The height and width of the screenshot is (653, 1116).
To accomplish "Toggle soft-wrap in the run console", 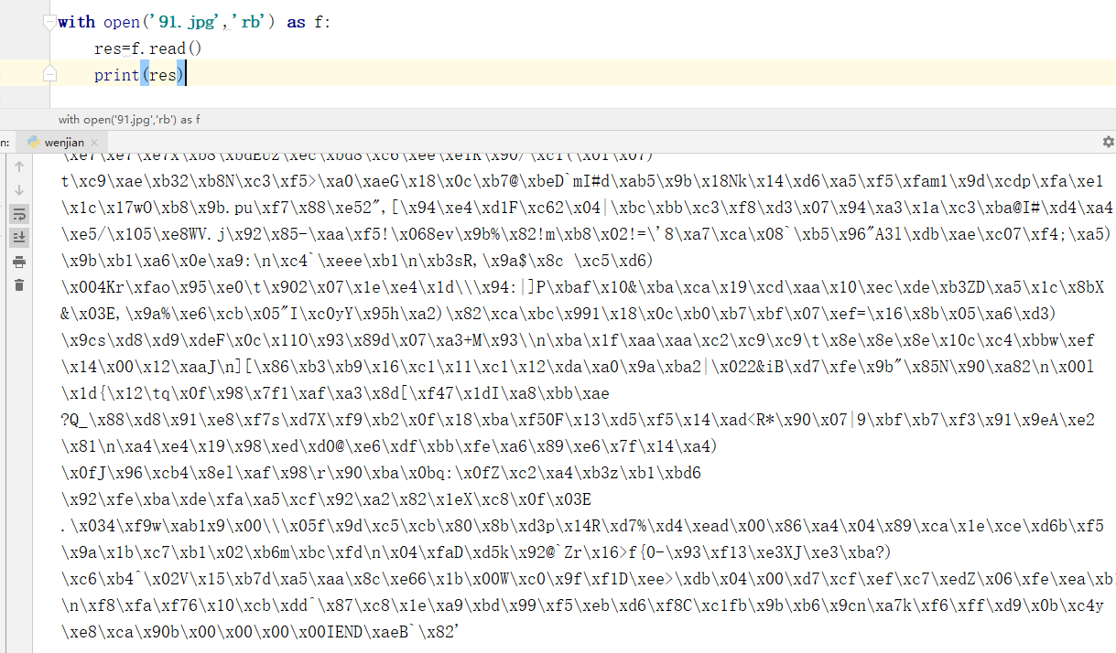I will [x=19, y=214].
